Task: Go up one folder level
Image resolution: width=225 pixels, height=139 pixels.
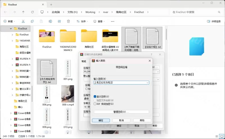Action: pos(23,12)
